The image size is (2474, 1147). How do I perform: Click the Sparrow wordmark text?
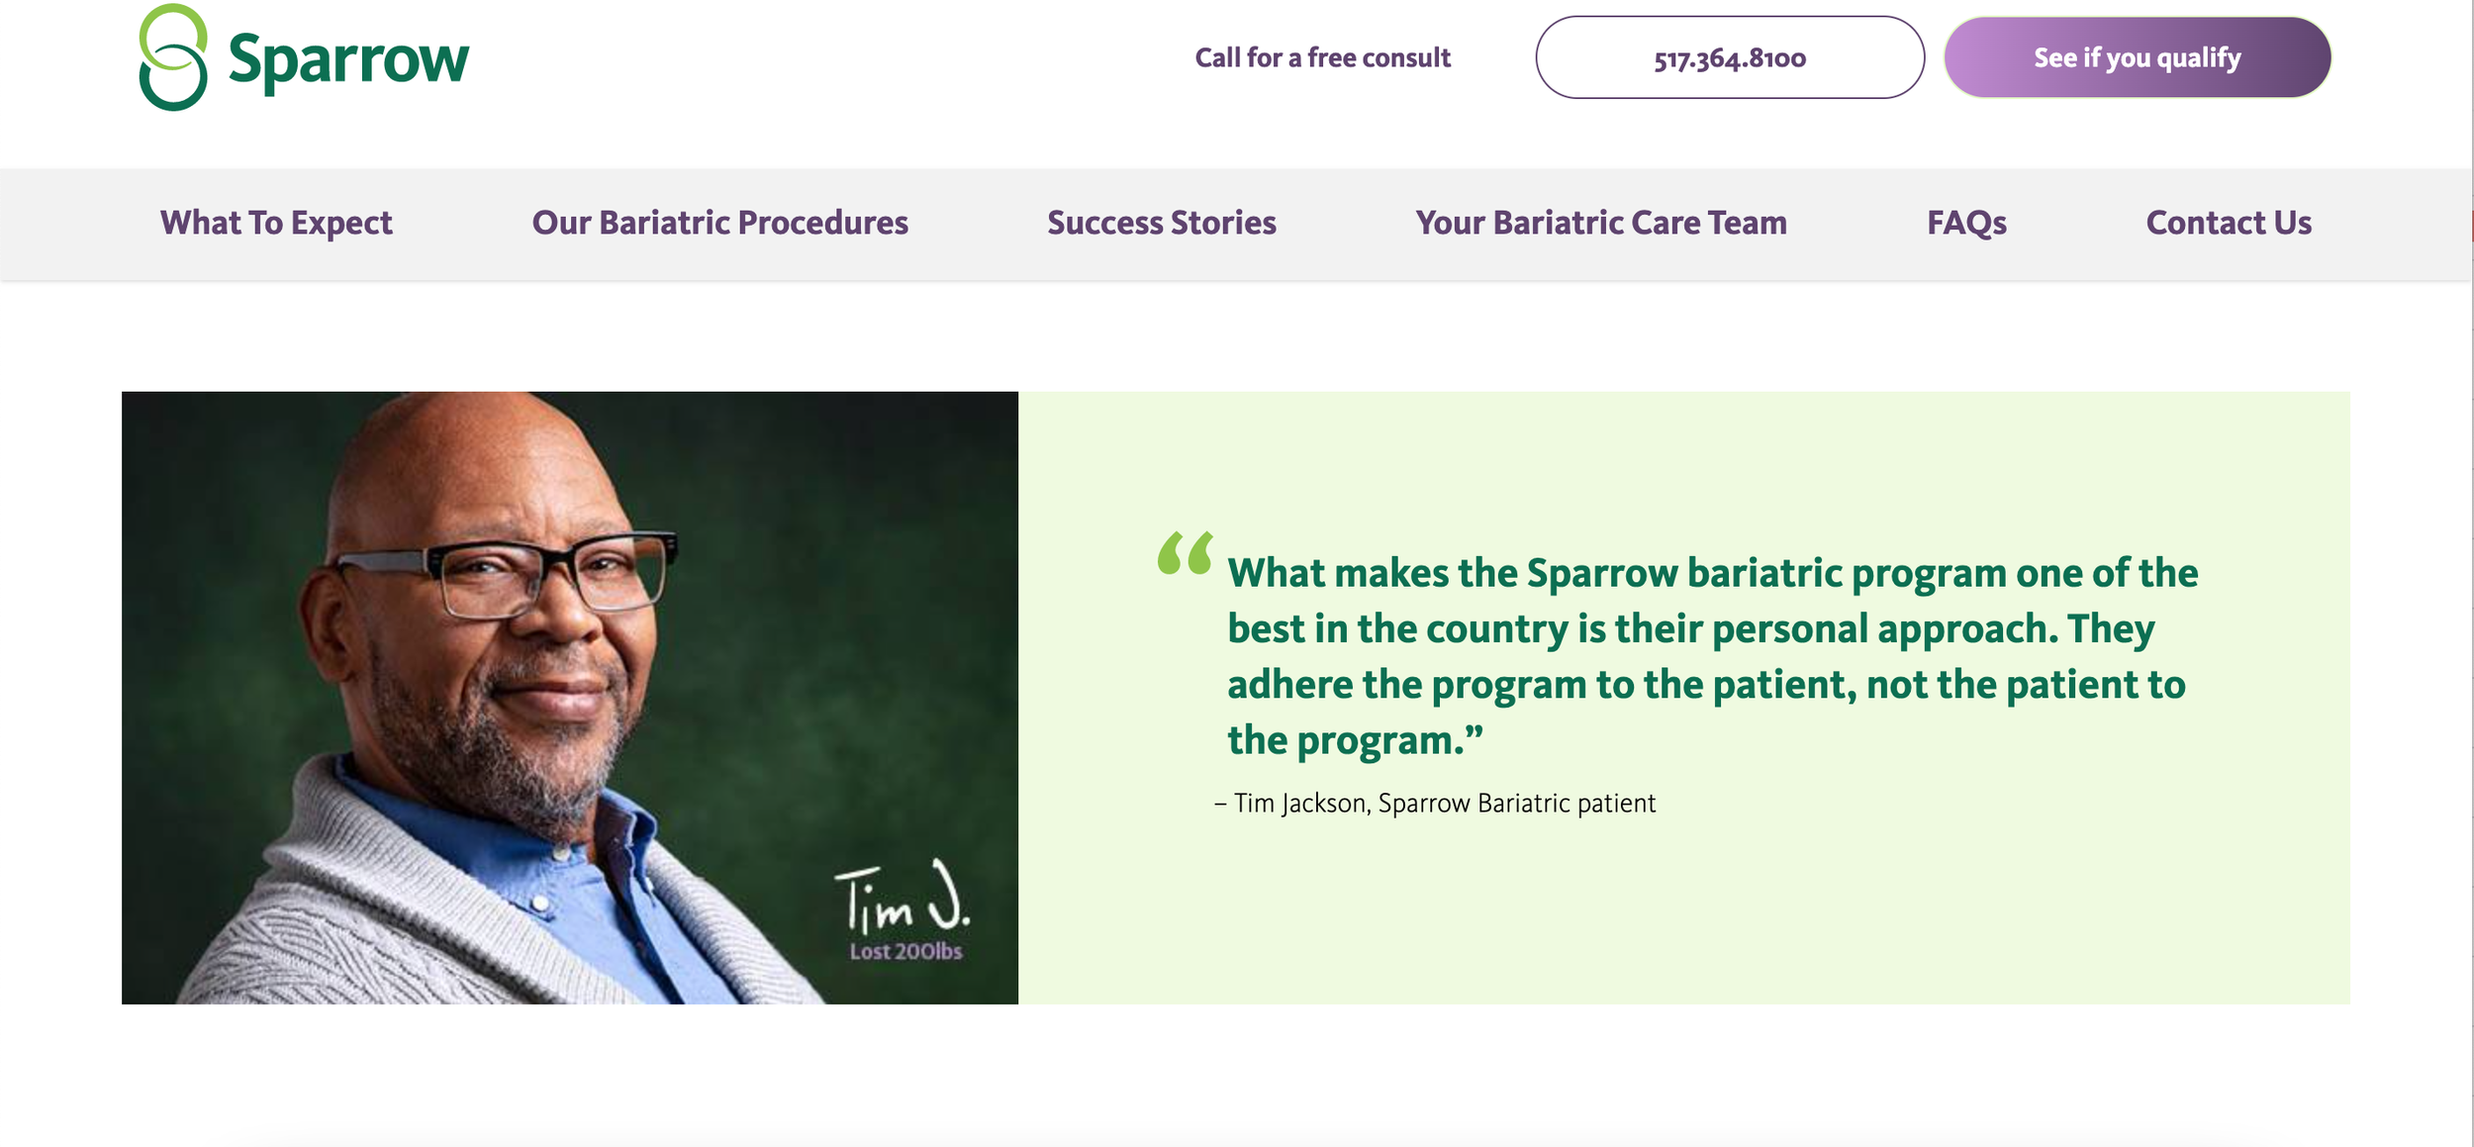click(348, 61)
